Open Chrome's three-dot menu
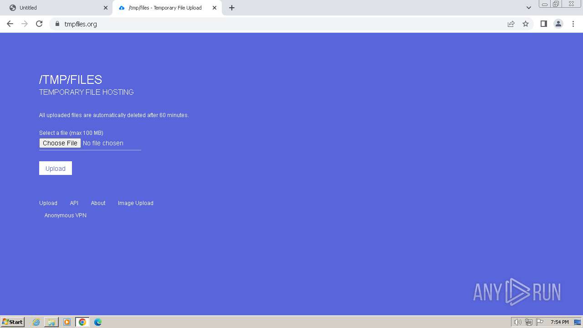Screen dimensions: 583x328 [573, 24]
